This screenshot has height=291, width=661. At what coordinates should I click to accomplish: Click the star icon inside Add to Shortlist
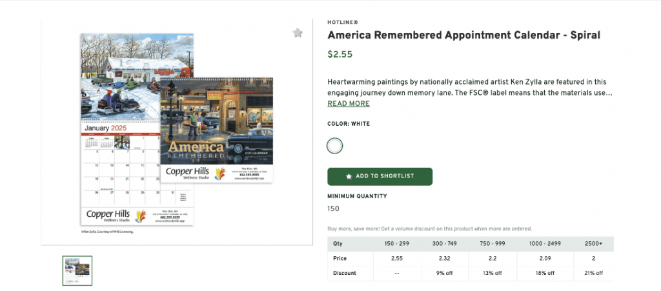click(x=349, y=176)
